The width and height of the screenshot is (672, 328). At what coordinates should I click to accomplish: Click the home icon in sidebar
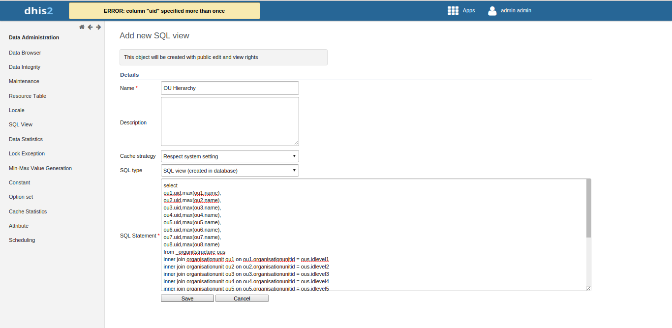82,27
